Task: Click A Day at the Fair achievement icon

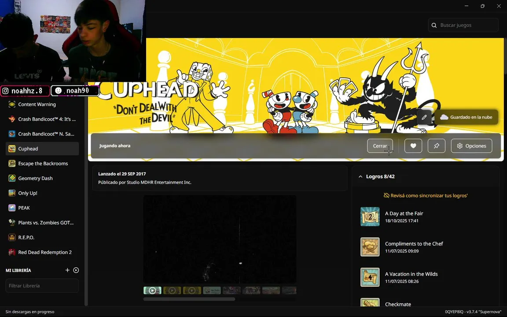Action: pos(370,217)
